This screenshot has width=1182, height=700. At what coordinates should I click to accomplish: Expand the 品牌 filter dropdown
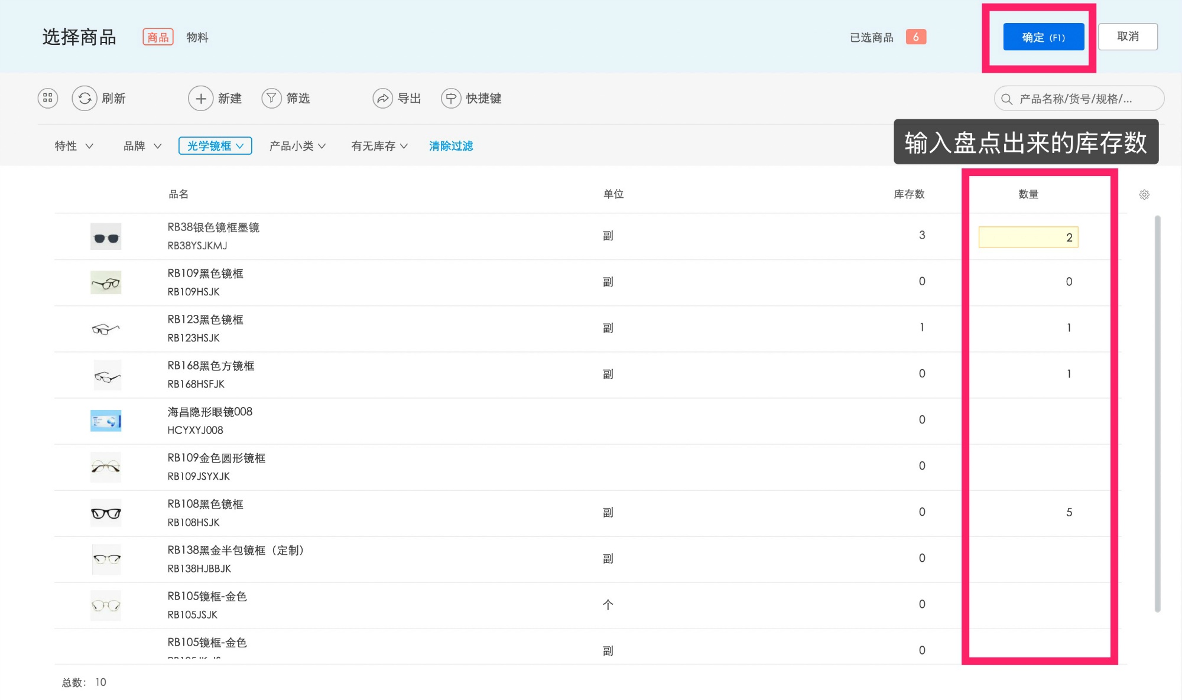pyautogui.click(x=142, y=146)
